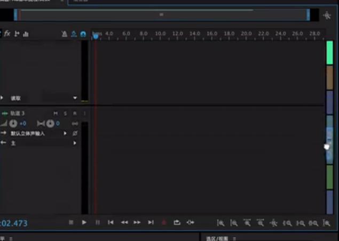This screenshot has width=339, height=241.
Task: Click the 02.473 timecode display
Action: click(14, 223)
